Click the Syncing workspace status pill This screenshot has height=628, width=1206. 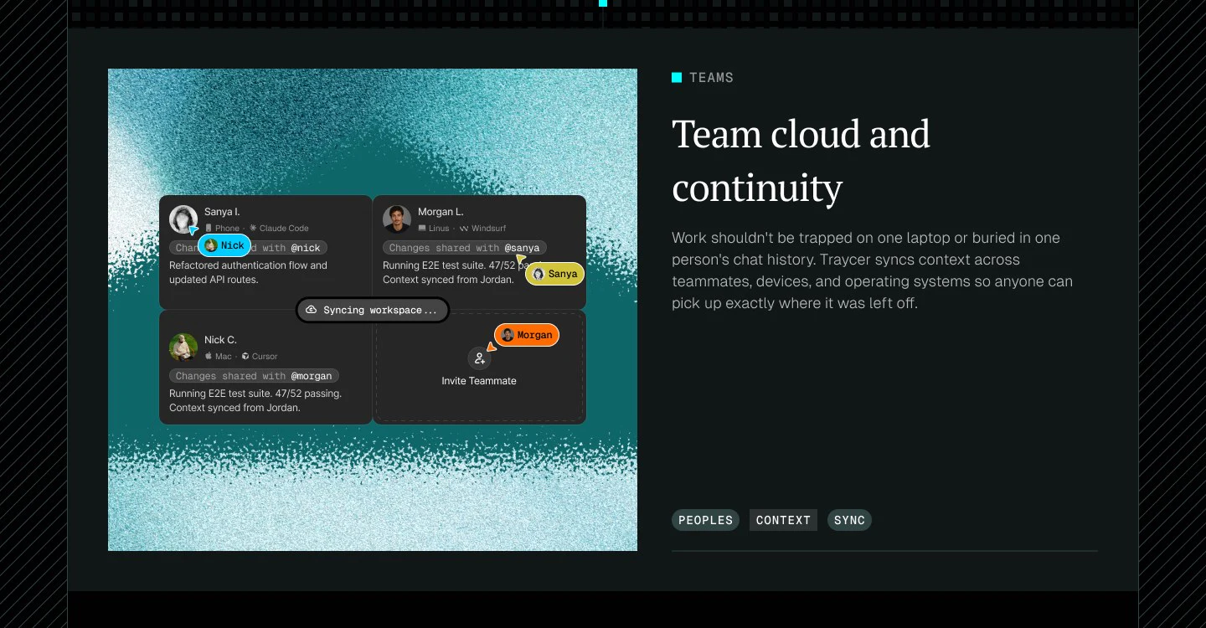[x=373, y=310]
